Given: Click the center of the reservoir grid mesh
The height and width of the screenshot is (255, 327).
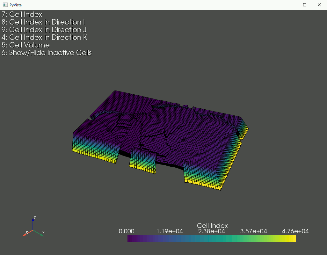Looking at the screenshot, I should click(x=159, y=137).
